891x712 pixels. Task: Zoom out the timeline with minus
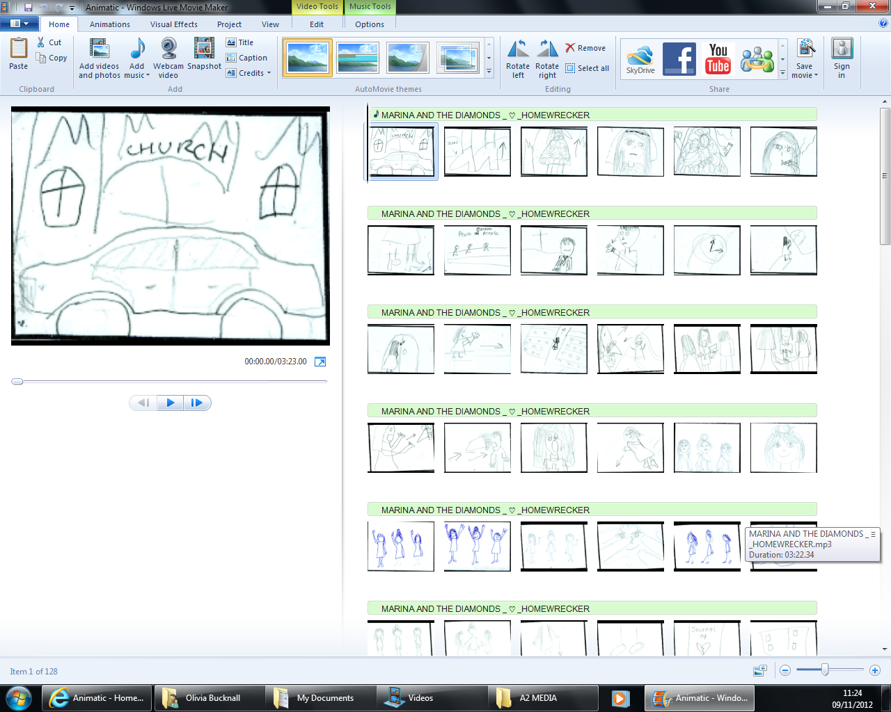pos(785,670)
